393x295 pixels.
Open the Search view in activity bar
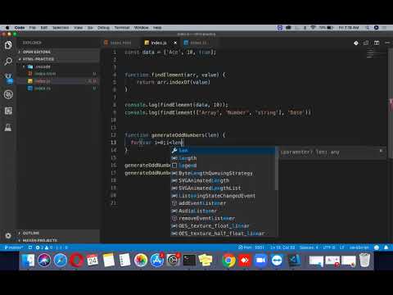coord(8,61)
